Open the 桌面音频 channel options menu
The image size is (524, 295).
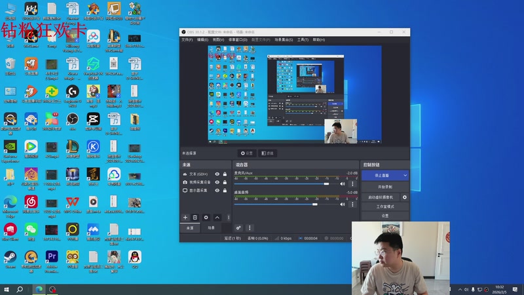click(352, 204)
